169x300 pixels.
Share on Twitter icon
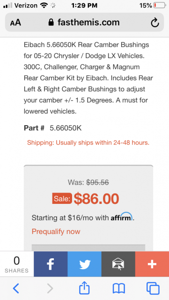[x=84, y=264]
